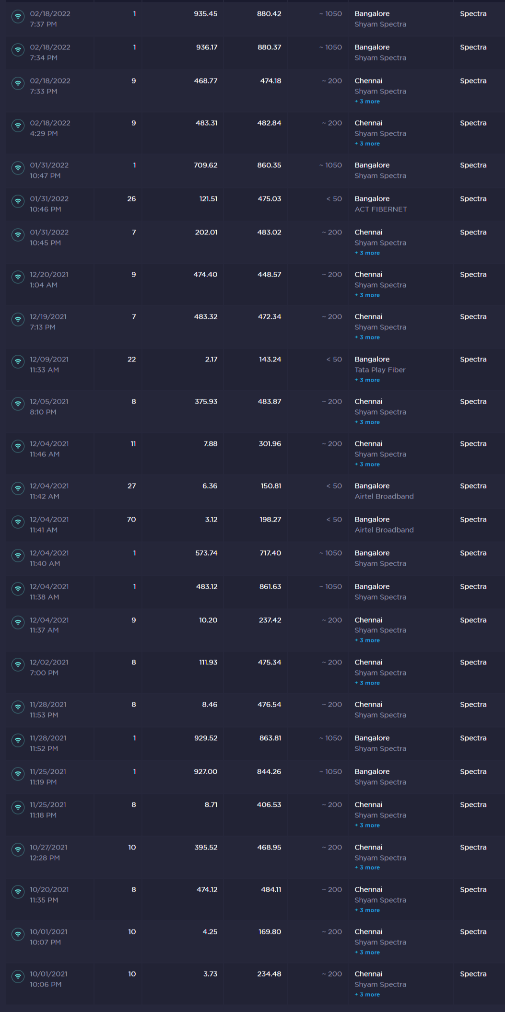505x1012 pixels.
Task: Select download value 936.17
Action: pyautogui.click(x=207, y=47)
